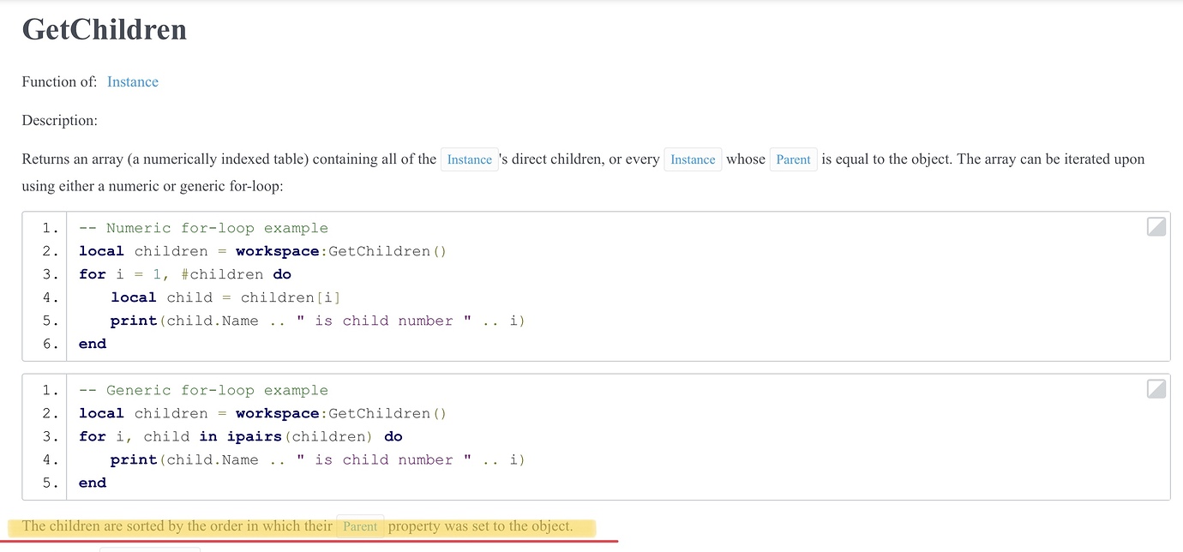Click the print statement in the Generic example block
Viewport: 1183px width, 552px height.
click(x=318, y=459)
